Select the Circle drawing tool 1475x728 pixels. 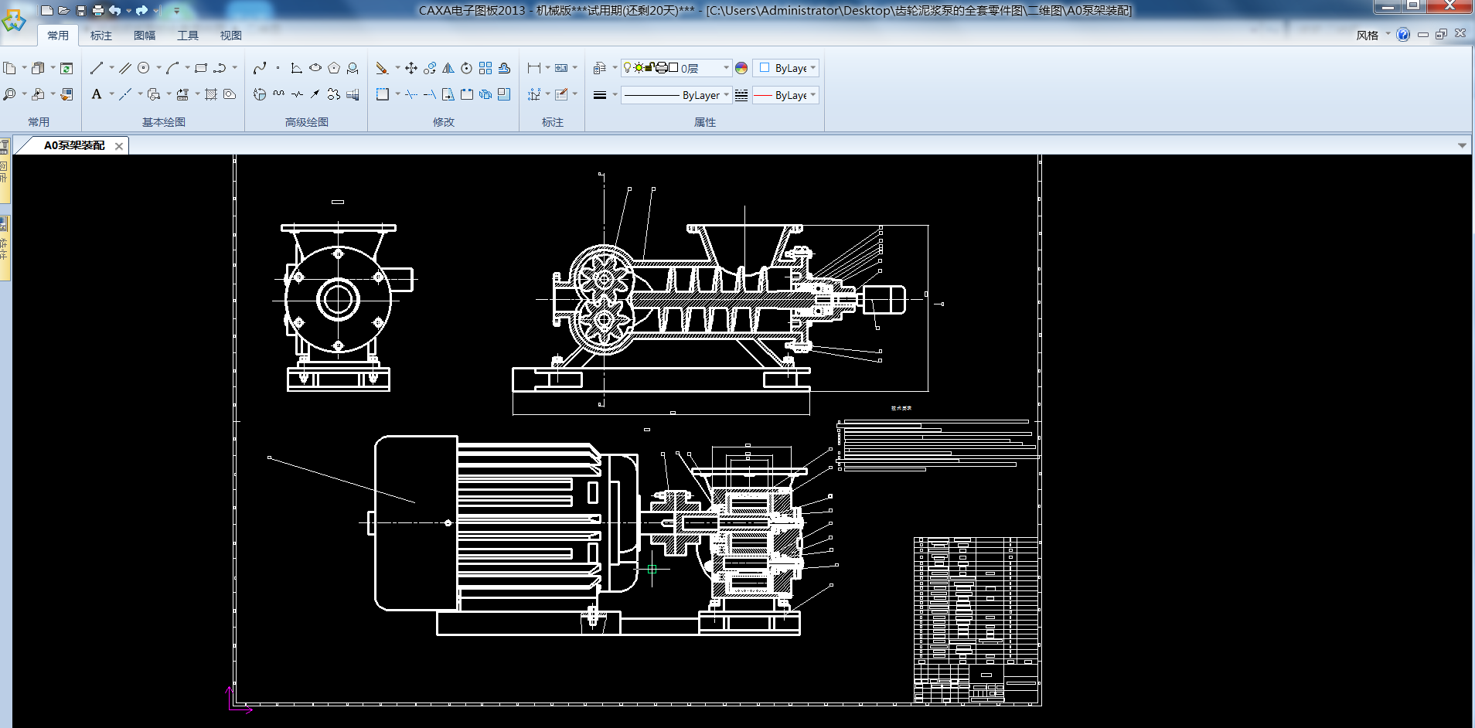click(x=144, y=68)
